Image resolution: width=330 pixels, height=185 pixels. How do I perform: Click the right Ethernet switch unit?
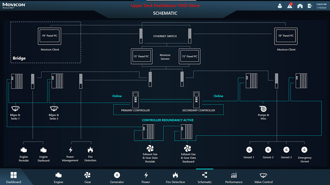pyautogui.click(x=190, y=36)
